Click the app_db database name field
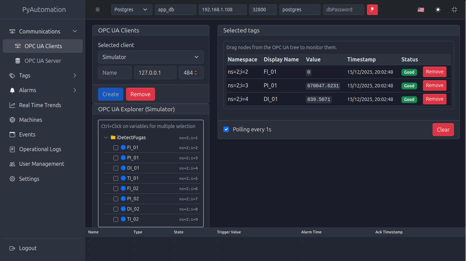Screen dimensions: 466x261 point(176,10)
